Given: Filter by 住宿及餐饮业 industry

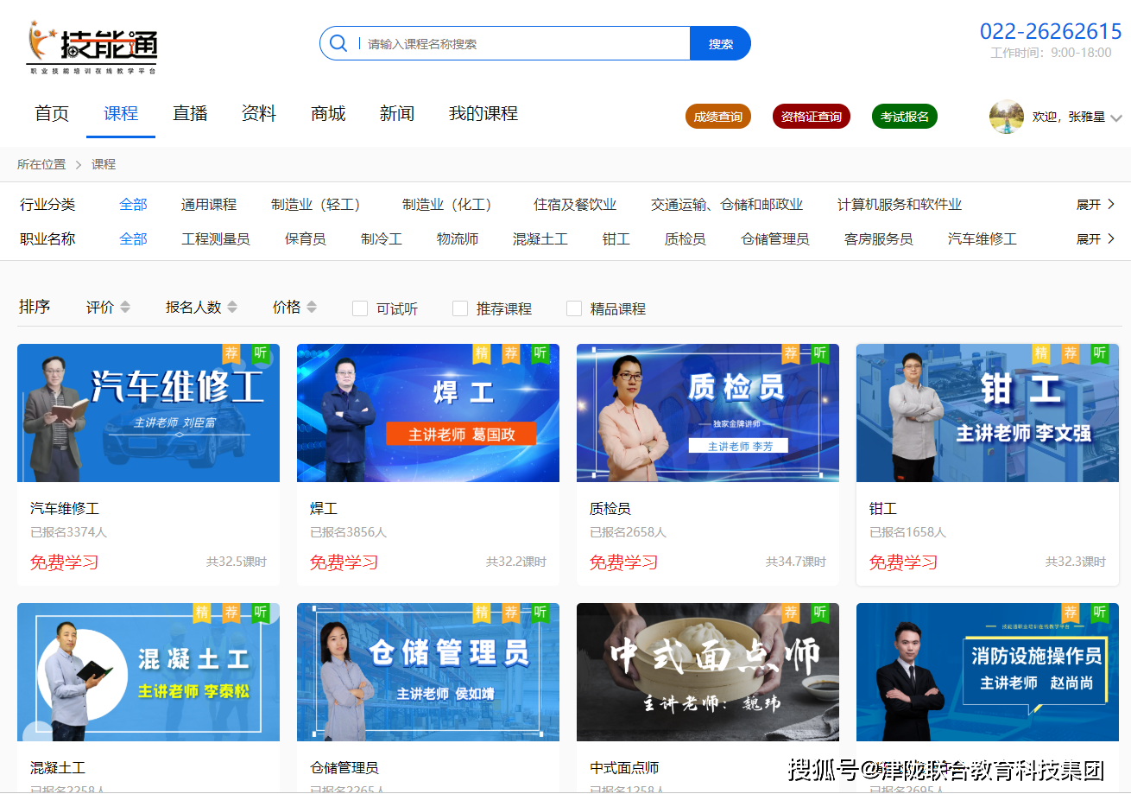Looking at the screenshot, I should click(575, 205).
